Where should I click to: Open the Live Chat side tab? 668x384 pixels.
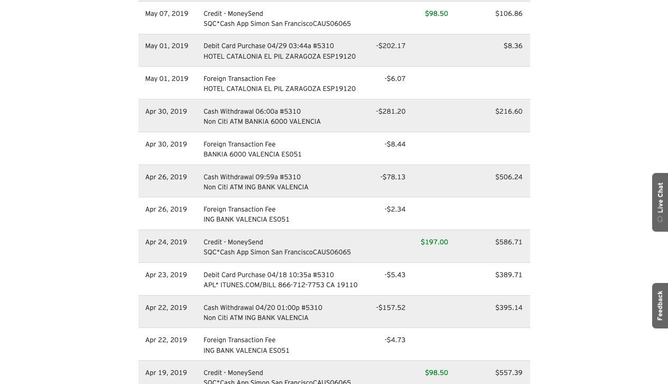click(660, 198)
